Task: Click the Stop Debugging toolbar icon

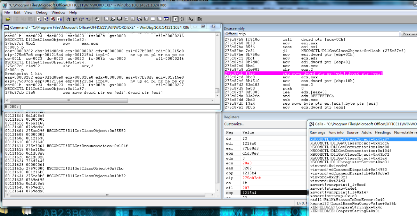Action: [52, 19]
